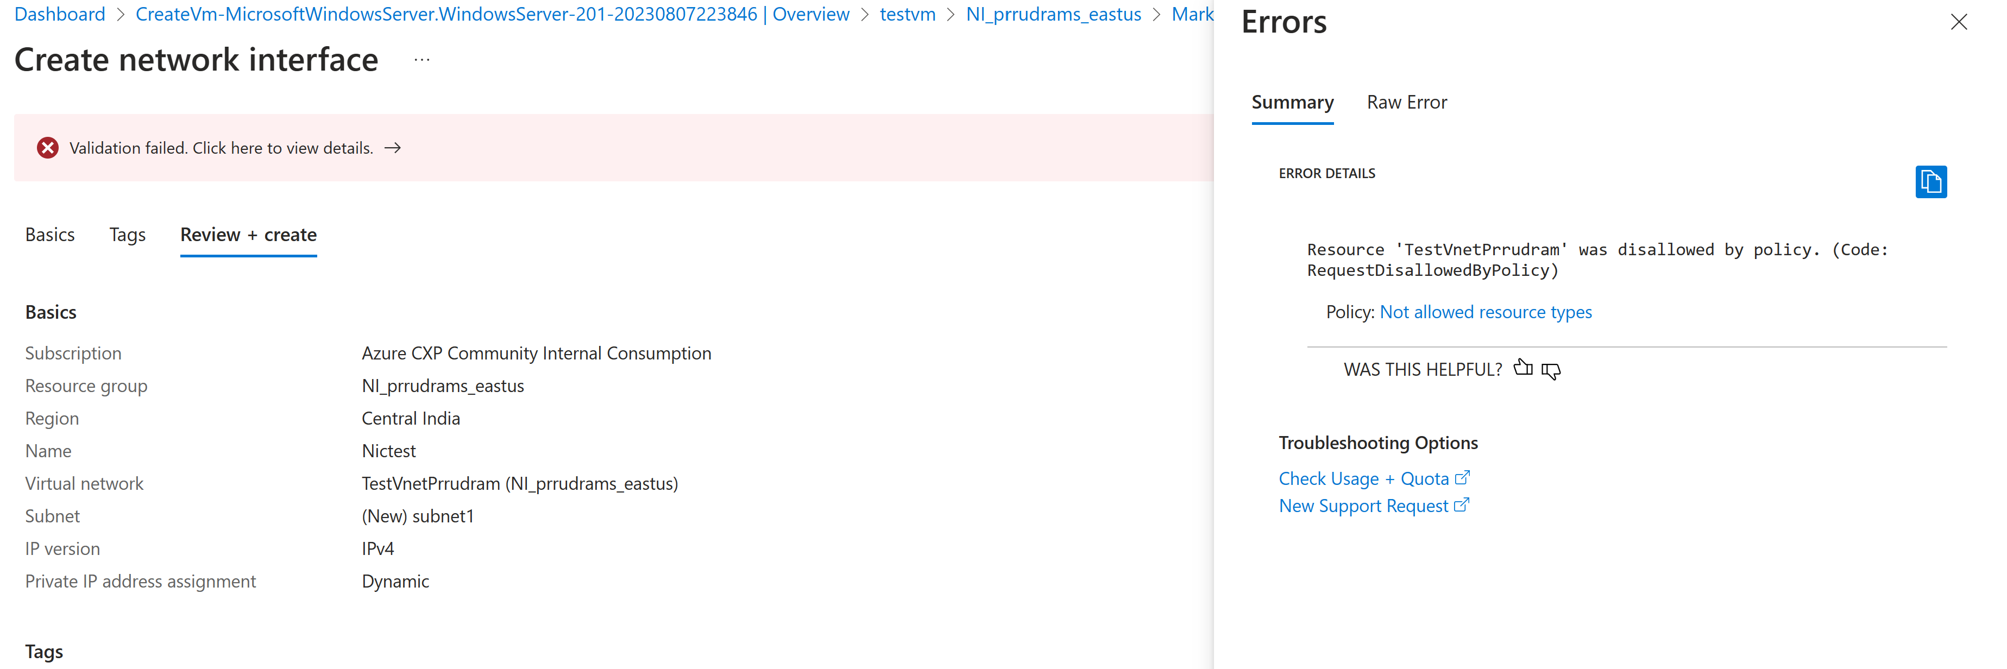Select the Summary tab

pos(1292,103)
